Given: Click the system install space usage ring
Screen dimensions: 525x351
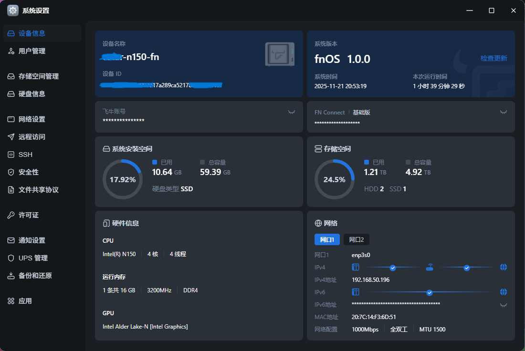Looking at the screenshot, I should coord(123,179).
